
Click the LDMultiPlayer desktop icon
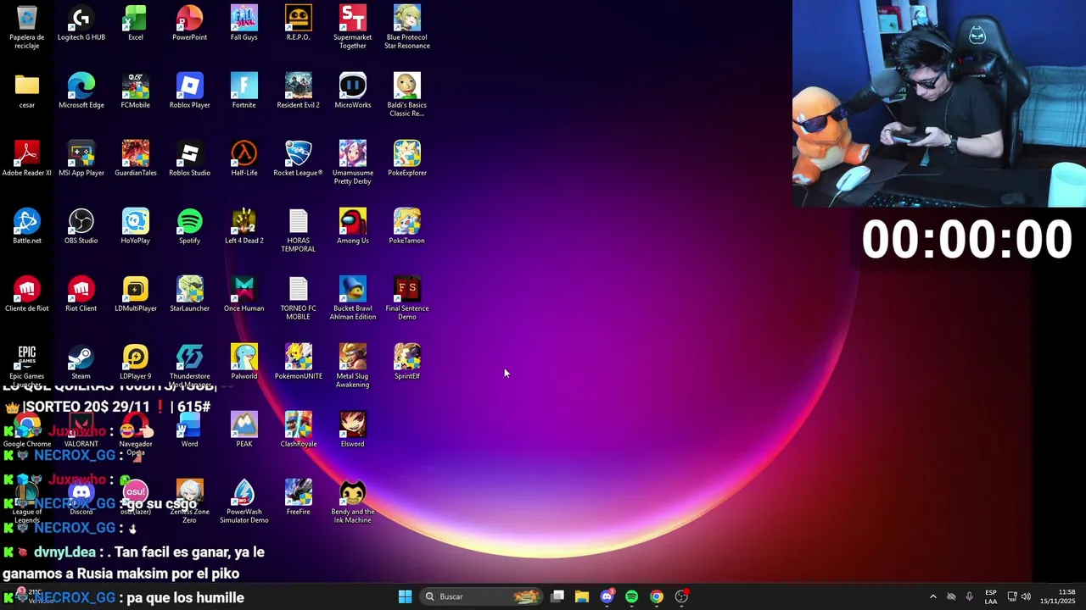click(x=136, y=294)
